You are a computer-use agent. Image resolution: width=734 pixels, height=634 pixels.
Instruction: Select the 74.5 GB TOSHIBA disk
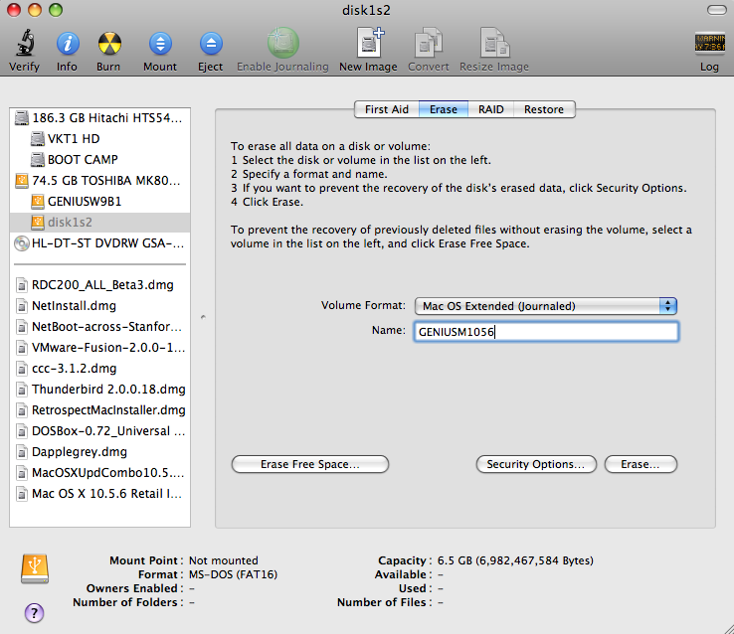tap(99, 181)
